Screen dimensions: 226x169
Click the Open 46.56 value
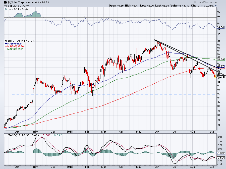click(116, 6)
